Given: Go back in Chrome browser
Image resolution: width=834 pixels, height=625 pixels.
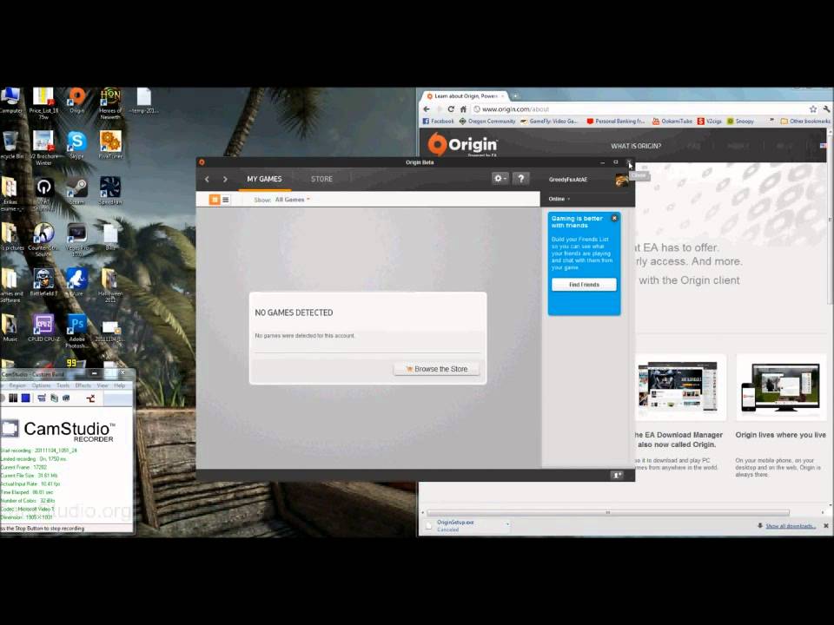Looking at the screenshot, I should click(426, 109).
